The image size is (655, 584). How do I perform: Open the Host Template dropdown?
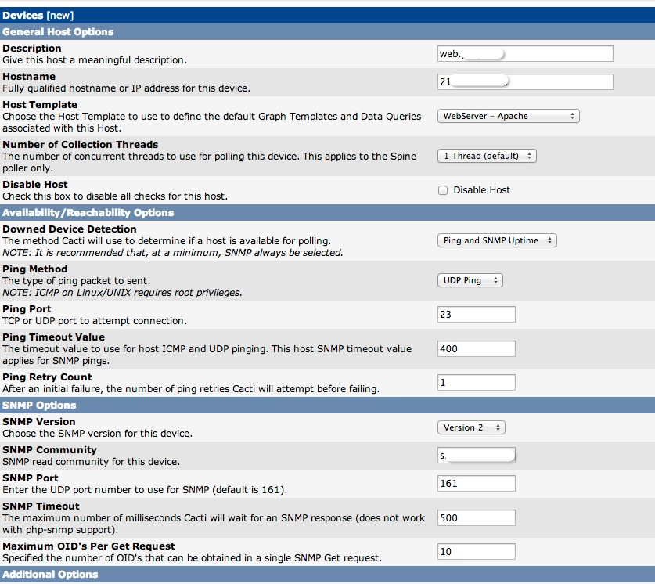click(x=509, y=116)
